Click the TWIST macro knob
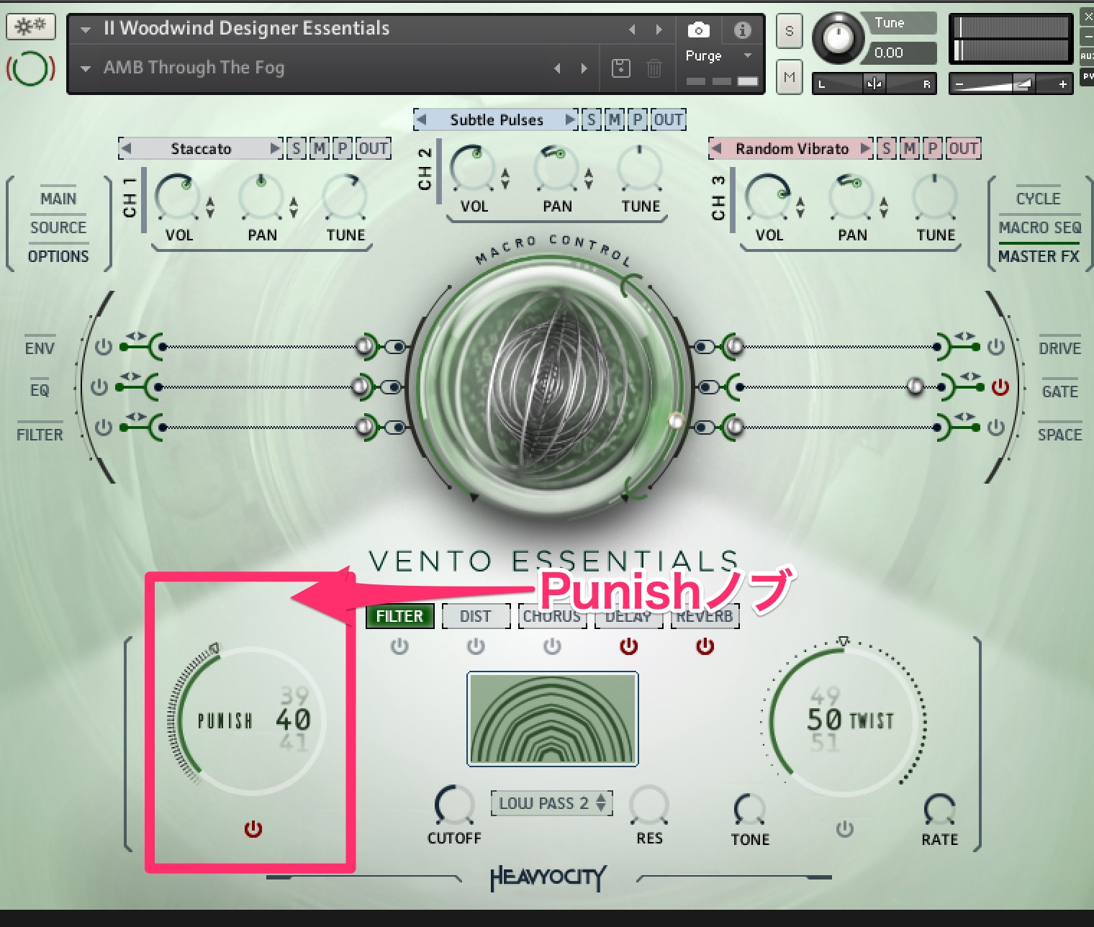The image size is (1094, 927). pyautogui.click(x=841, y=720)
